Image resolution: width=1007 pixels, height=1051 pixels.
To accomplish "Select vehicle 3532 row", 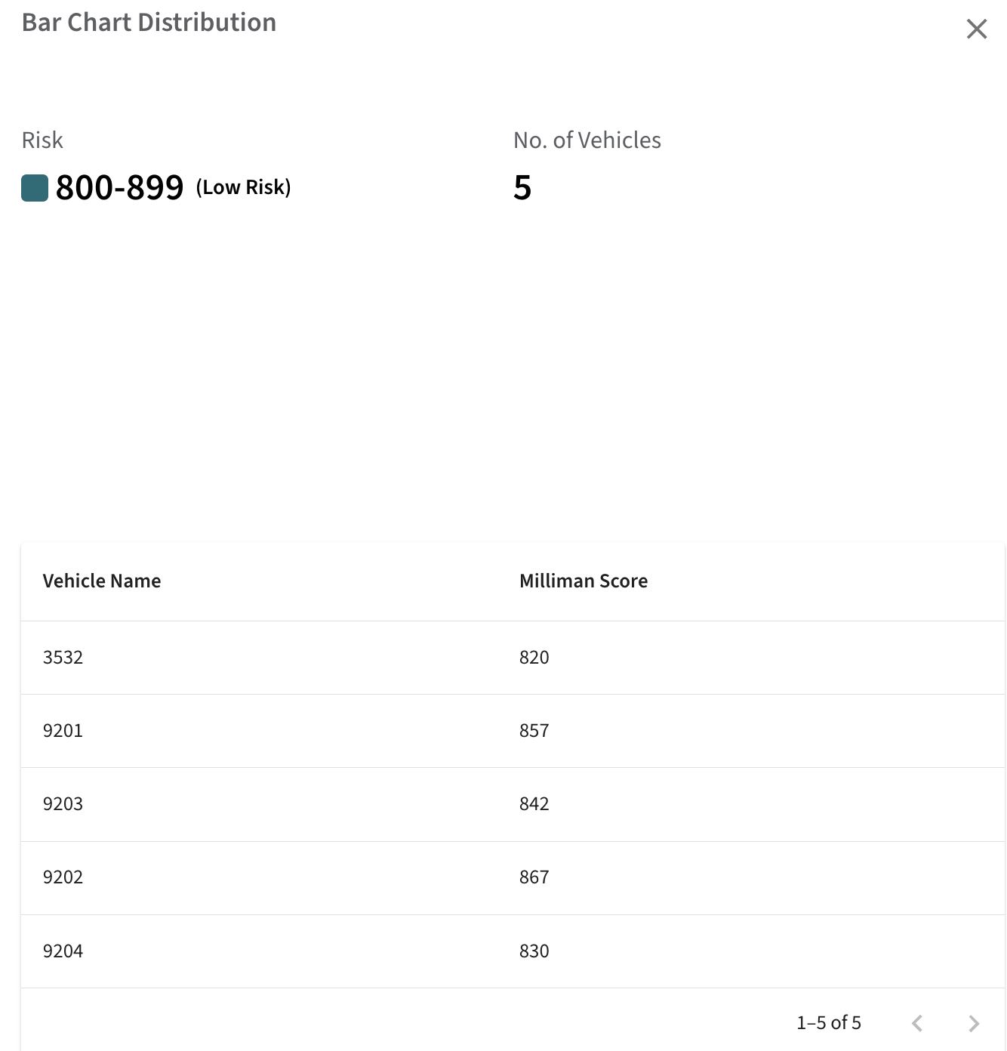I will pos(513,658).
